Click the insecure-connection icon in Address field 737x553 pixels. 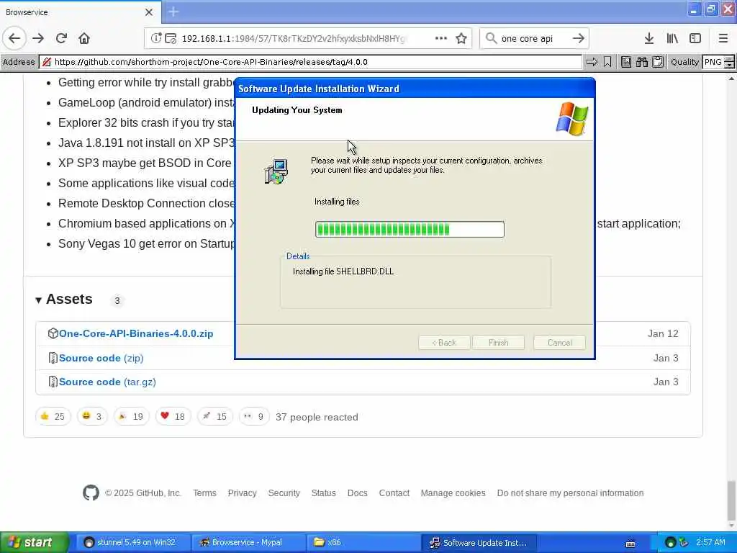(46, 62)
